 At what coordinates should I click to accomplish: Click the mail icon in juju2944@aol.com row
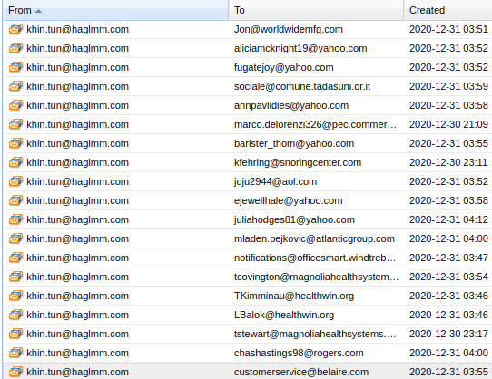15,181
